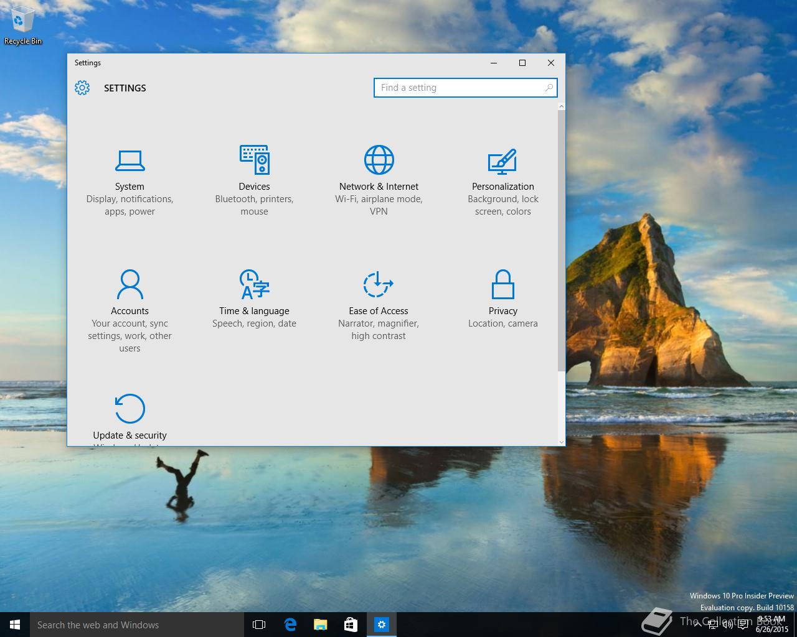Click the magnifier icon in the settings search box

click(x=549, y=88)
